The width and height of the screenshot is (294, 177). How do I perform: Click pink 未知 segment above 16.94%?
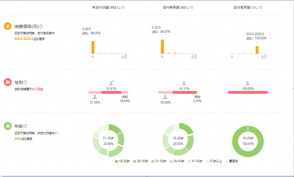pos(125,92)
